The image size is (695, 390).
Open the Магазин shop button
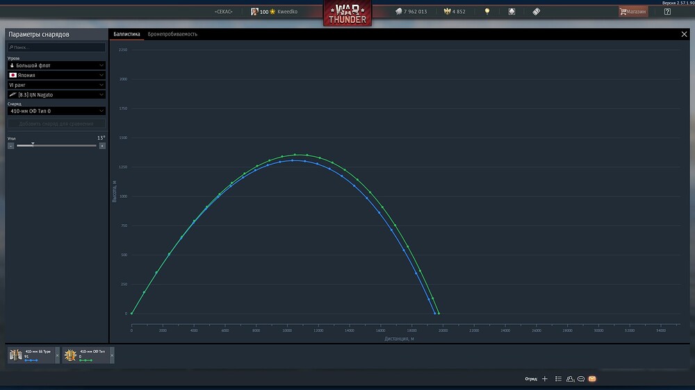pos(633,12)
